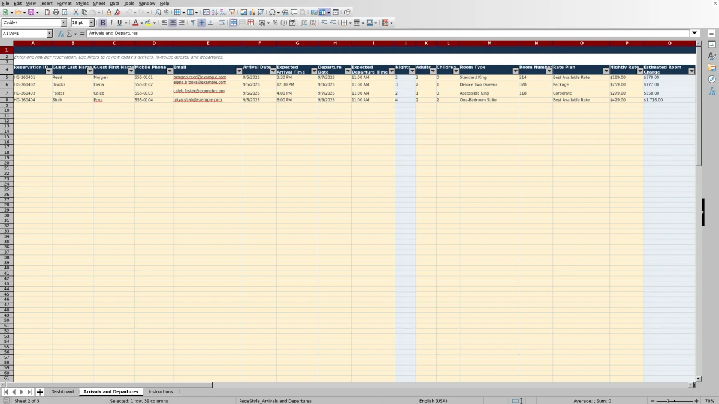
Task: Open the Rate Plan column filter dropdown
Action: click(606, 71)
